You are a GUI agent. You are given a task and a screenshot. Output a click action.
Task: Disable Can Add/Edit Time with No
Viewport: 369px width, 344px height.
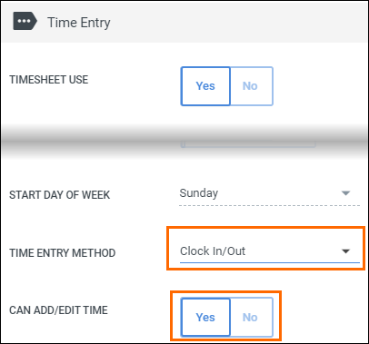point(252,318)
